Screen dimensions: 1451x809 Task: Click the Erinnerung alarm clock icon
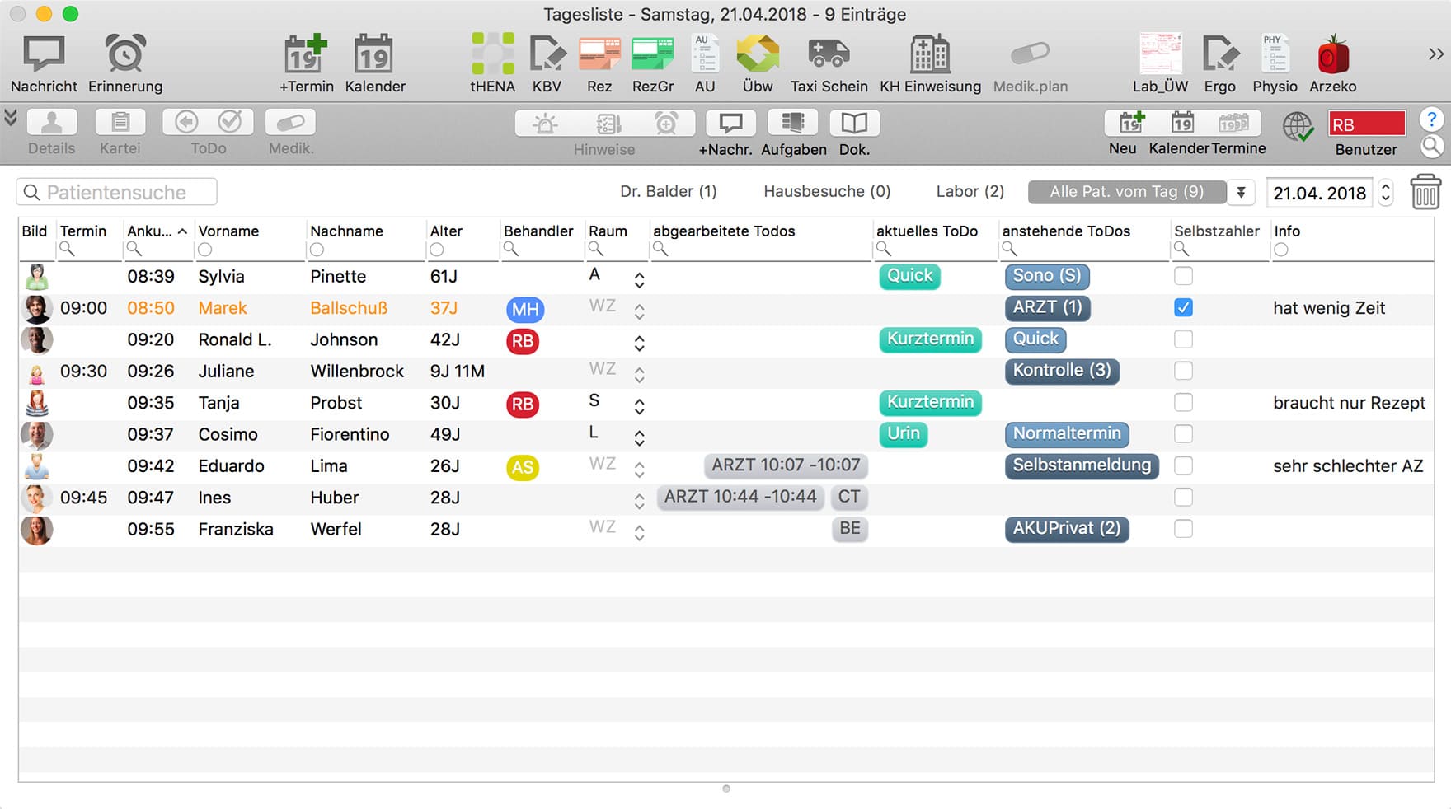(x=125, y=55)
